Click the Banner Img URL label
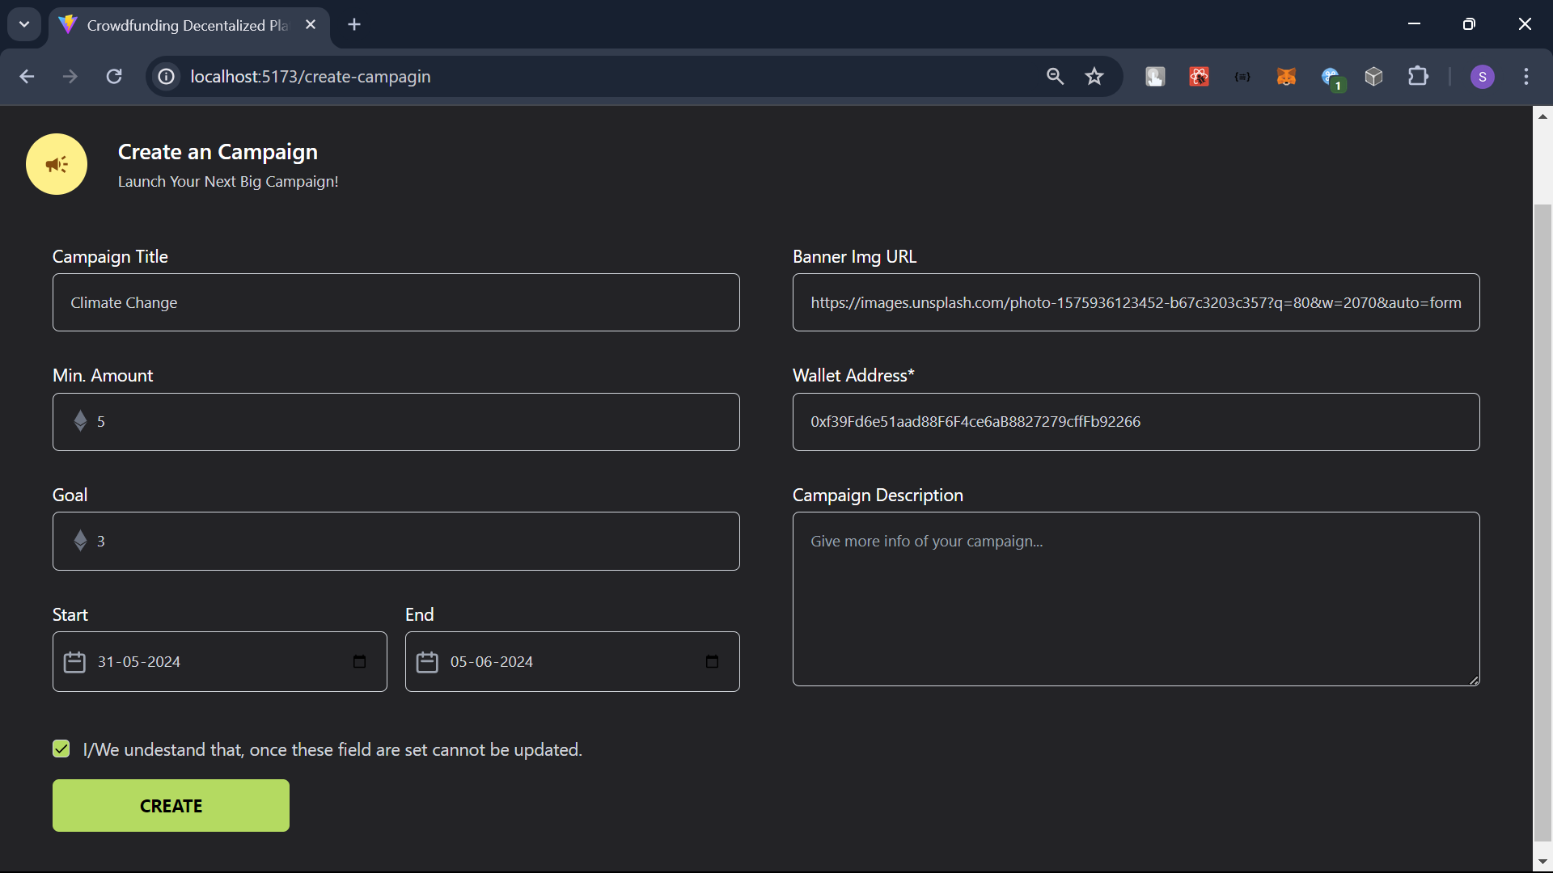1553x873 pixels. (x=854, y=256)
